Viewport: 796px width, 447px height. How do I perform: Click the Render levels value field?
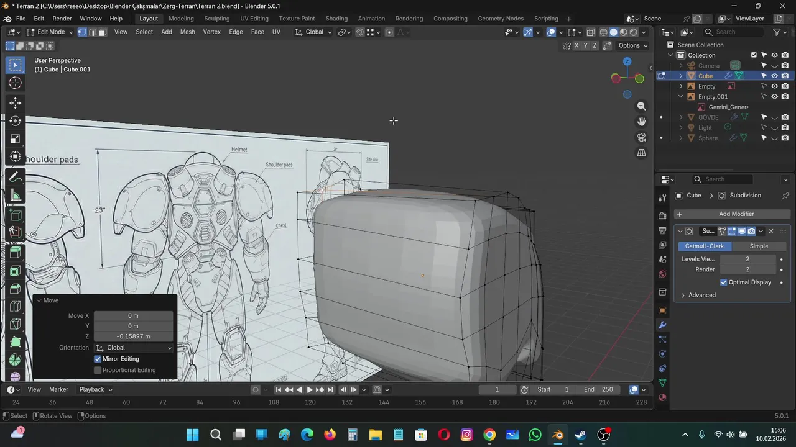747,269
